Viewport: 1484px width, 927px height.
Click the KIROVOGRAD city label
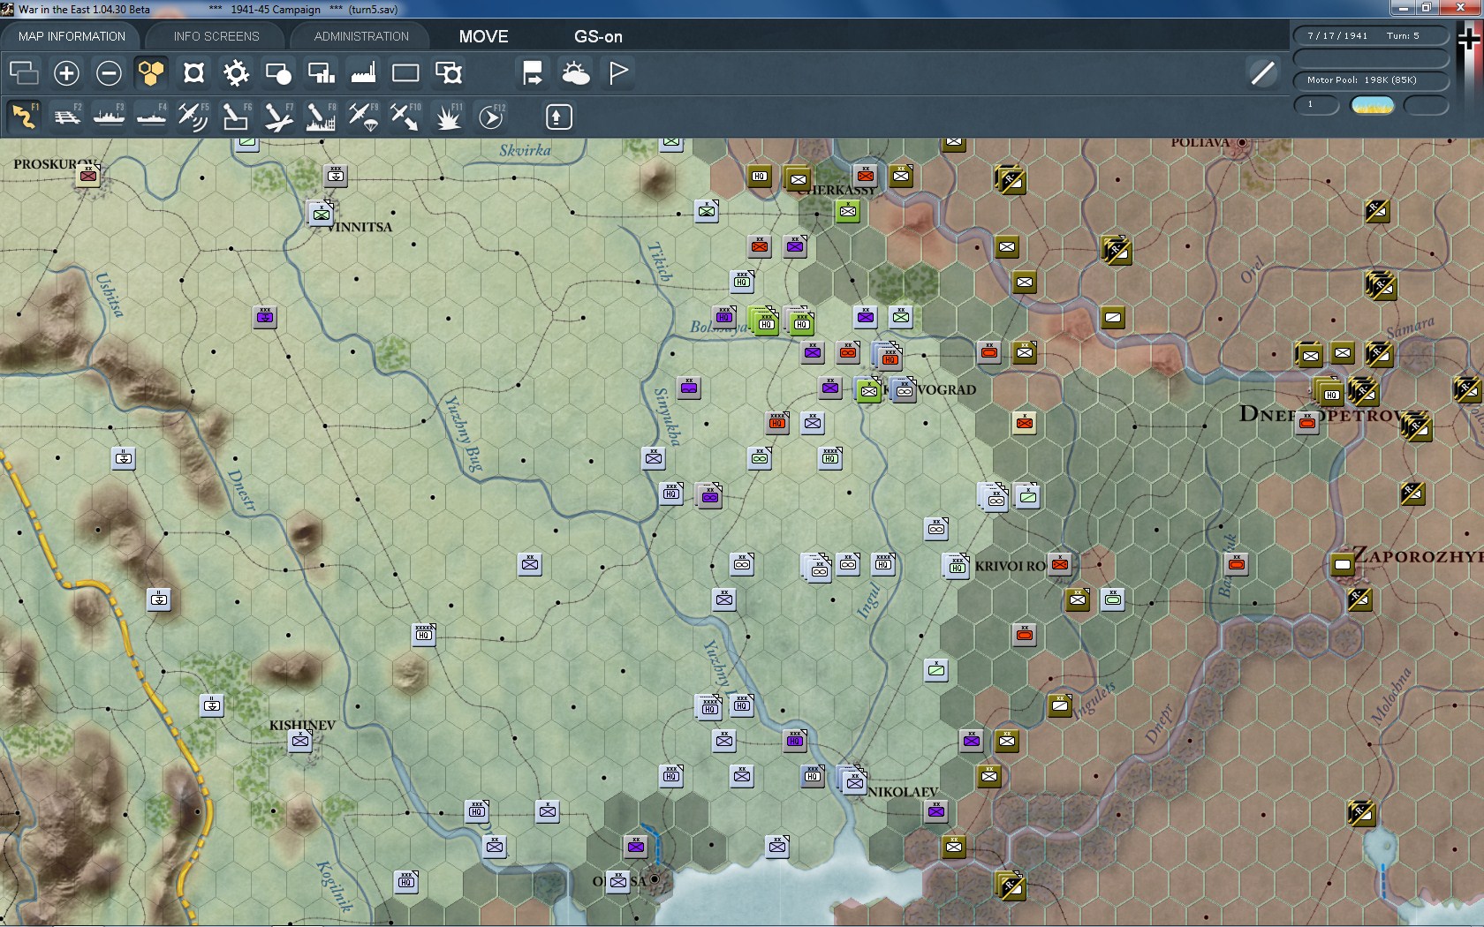pos(929,389)
